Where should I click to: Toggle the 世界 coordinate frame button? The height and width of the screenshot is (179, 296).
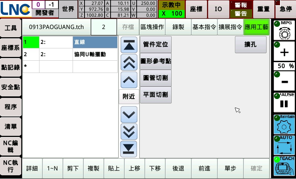coord(68,9)
